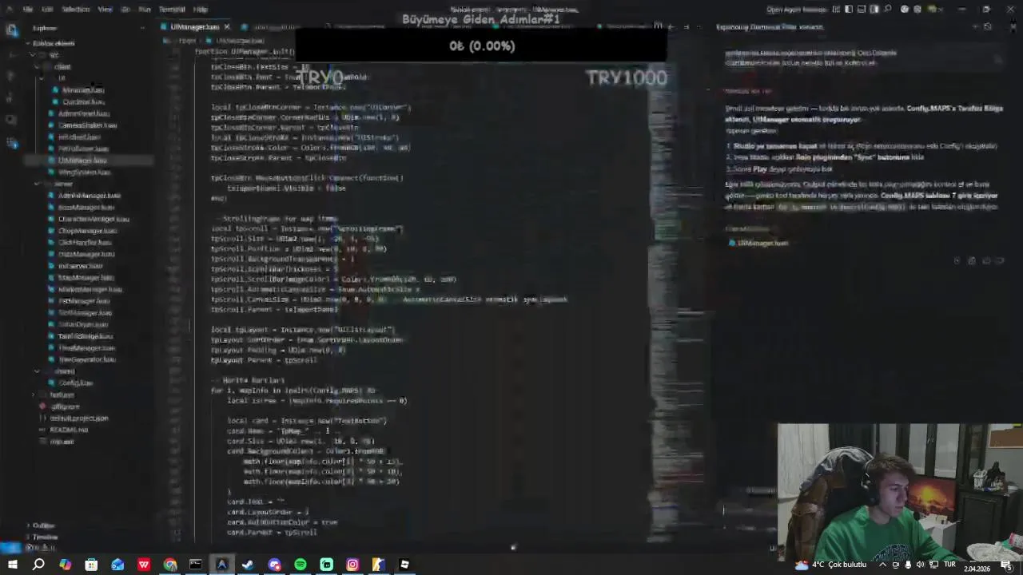Open the File menu

tap(28, 10)
